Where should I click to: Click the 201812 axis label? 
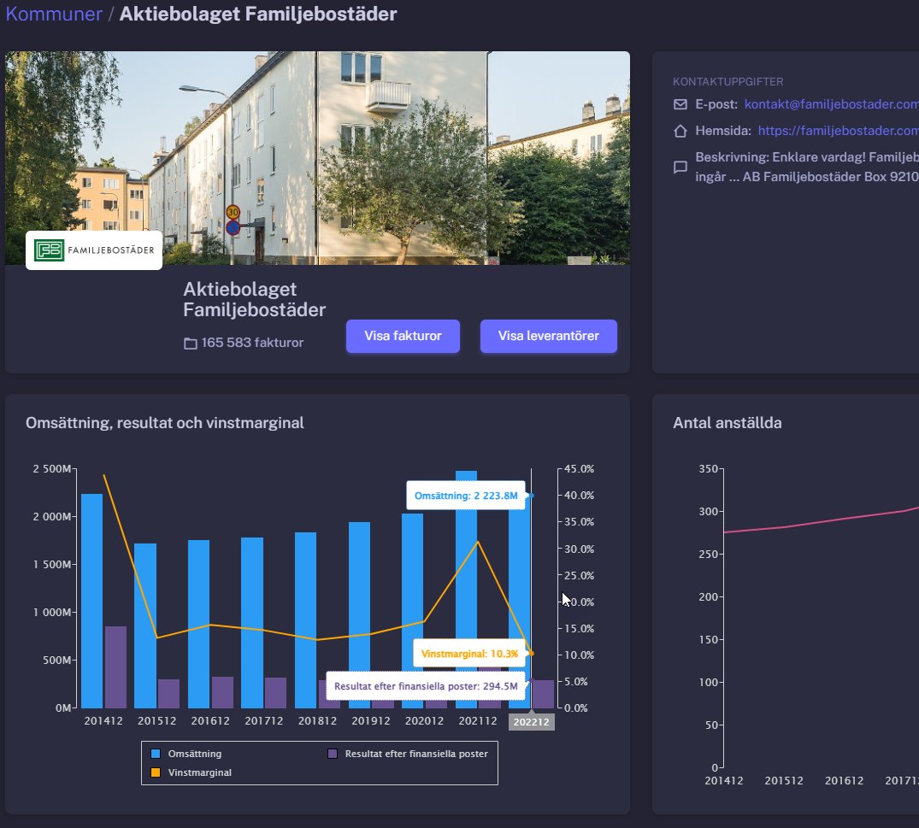317,721
